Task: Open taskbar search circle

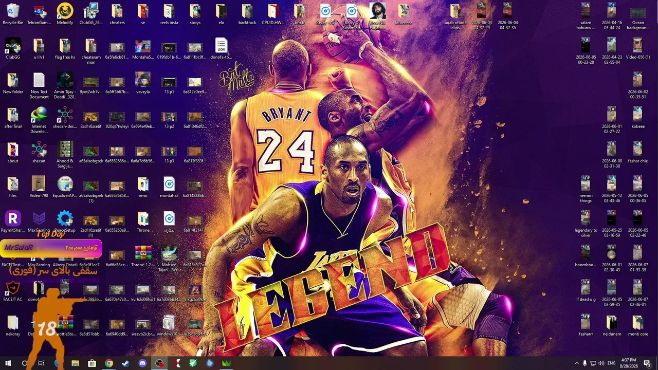Action: point(24,363)
